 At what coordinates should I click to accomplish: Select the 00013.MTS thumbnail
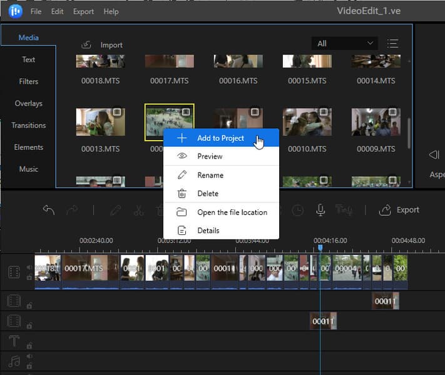tap(100, 122)
